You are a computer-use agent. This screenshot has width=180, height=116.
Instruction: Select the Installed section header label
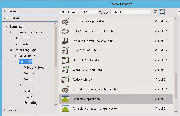pyautogui.click(x=13, y=18)
